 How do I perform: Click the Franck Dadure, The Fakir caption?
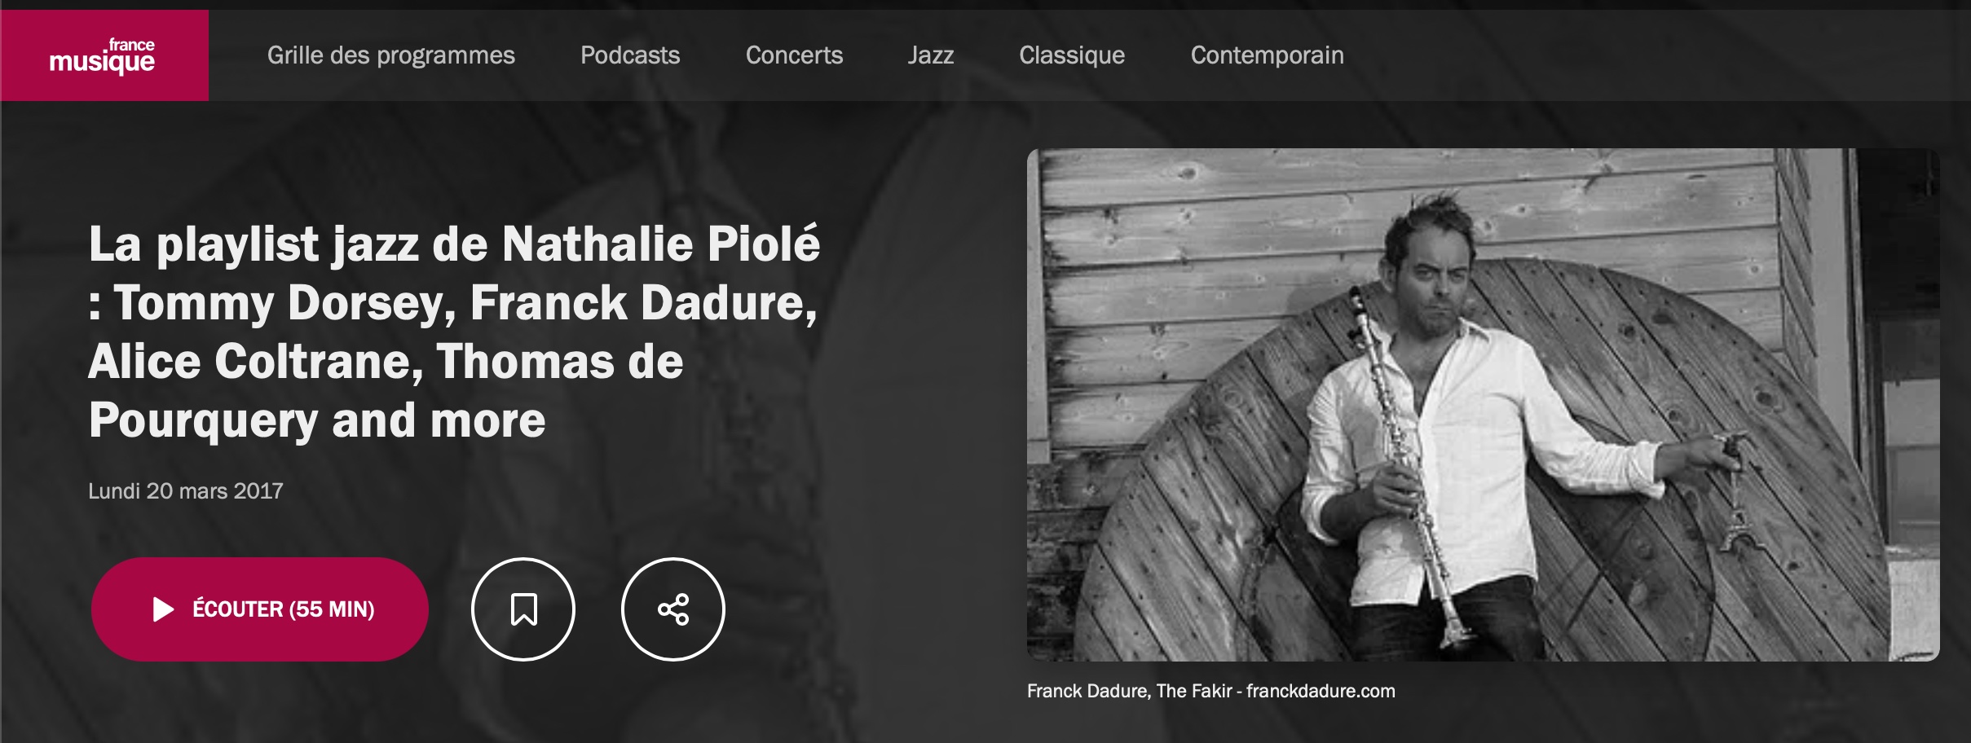pos(1130,691)
